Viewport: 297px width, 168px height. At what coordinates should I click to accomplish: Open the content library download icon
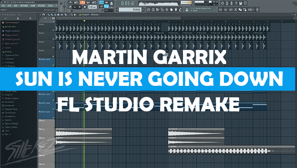tap(187, 10)
